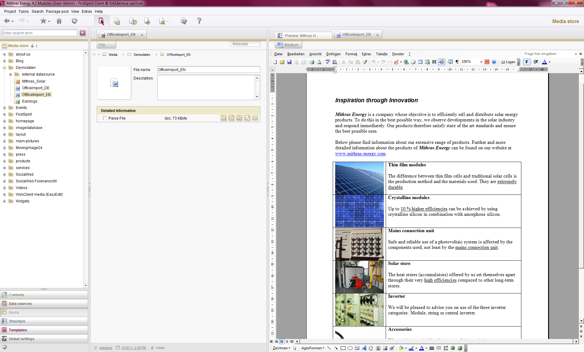Check the Parse File checkbox
The width and height of the screenshot is (584, 352).
coord(105,118)
